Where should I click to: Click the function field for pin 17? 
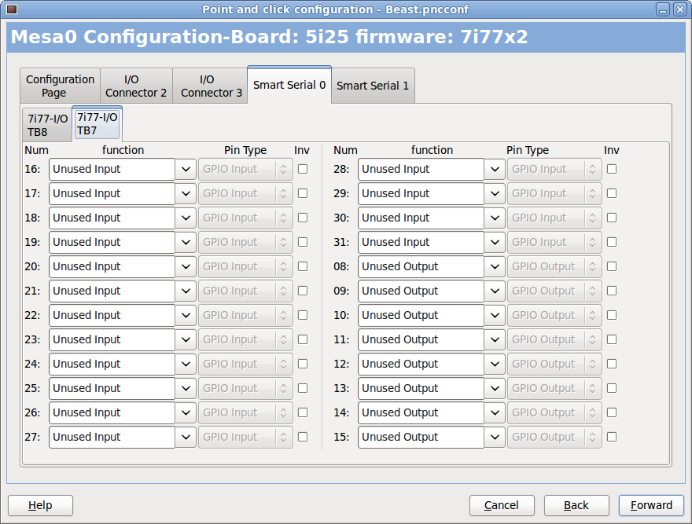tap(112, 193)
